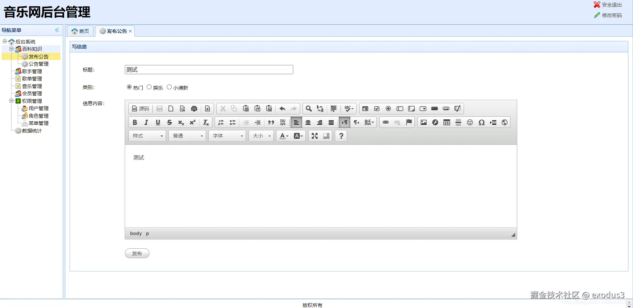Image resolution: width=633 pixels, height=308 pixels.
Task: Open the 大小 font size dropdown
Action: [x=261, y=136]
